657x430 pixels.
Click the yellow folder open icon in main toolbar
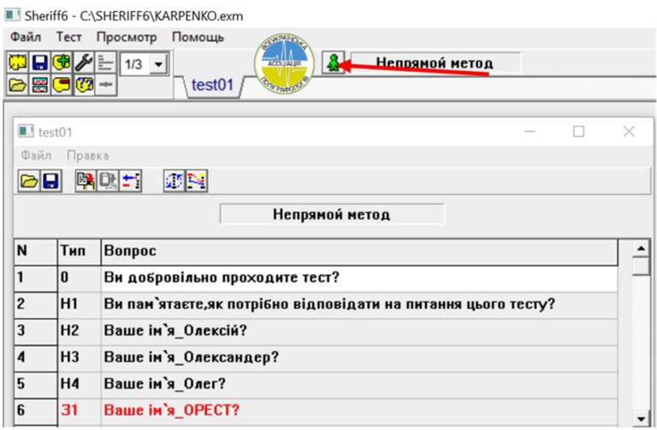point(17,85)
